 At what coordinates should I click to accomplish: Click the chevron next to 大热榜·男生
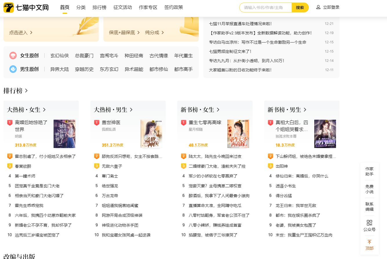point(132,110)
